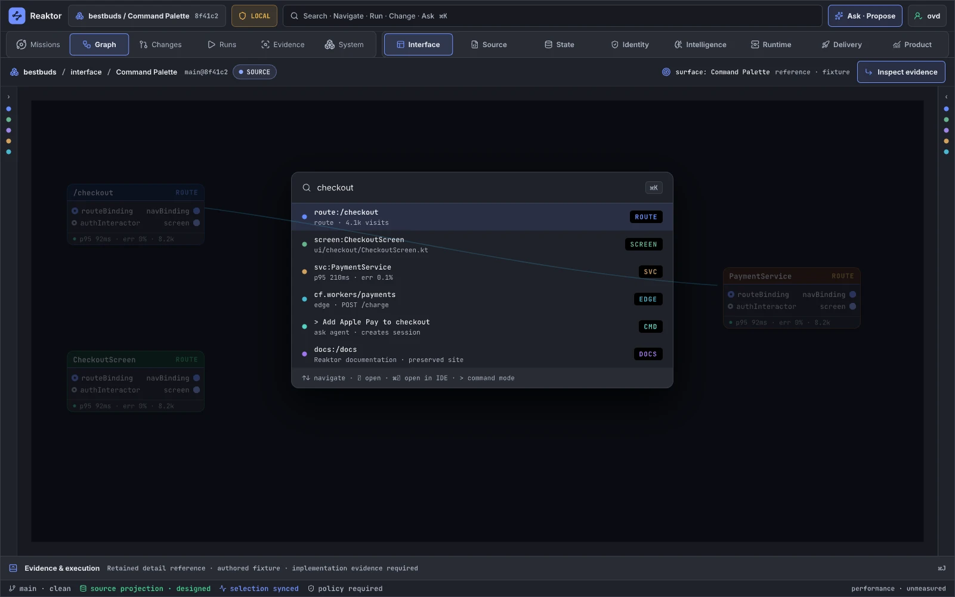
Task: Select the Product tab
Action: coord(912,45)
